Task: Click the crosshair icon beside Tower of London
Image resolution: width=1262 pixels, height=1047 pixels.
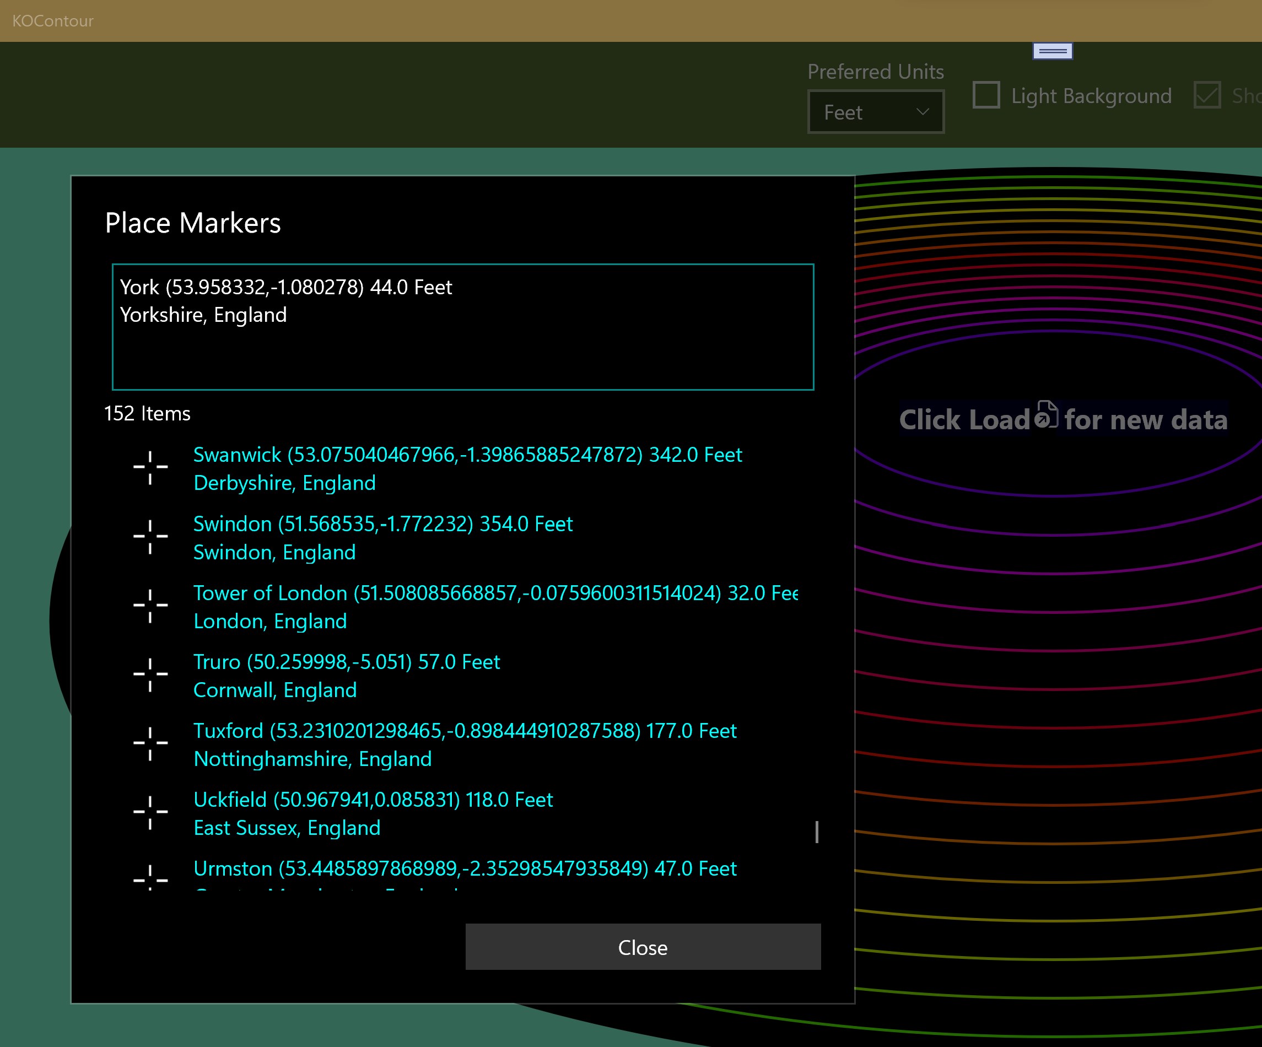Action: coord(150,606)
